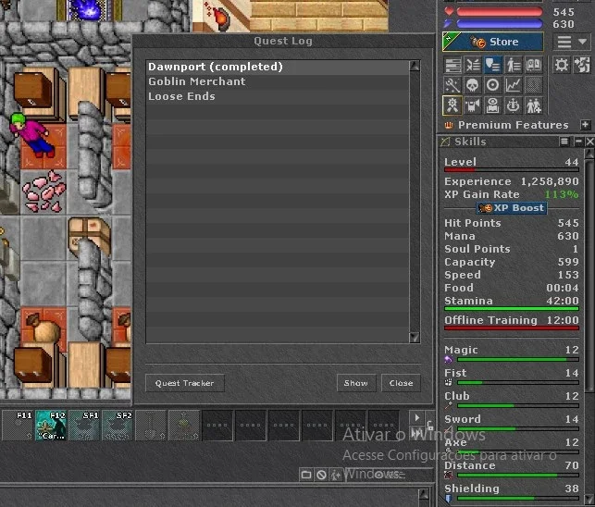Click the Soul Points row
Viewport: 595px width, 507px height.
tap(512, 249)
